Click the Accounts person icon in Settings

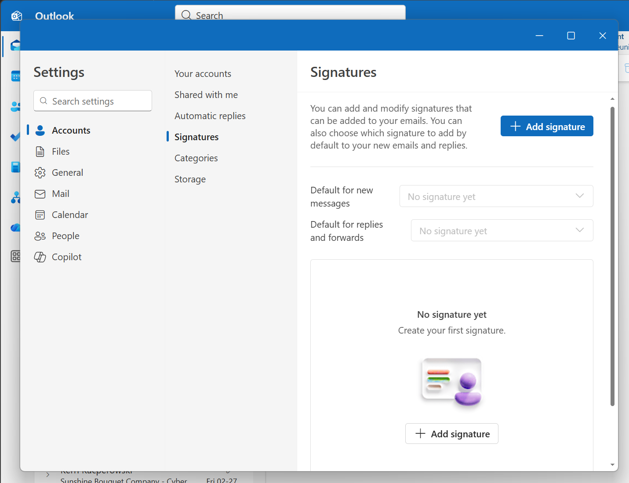tap(40, 131)
